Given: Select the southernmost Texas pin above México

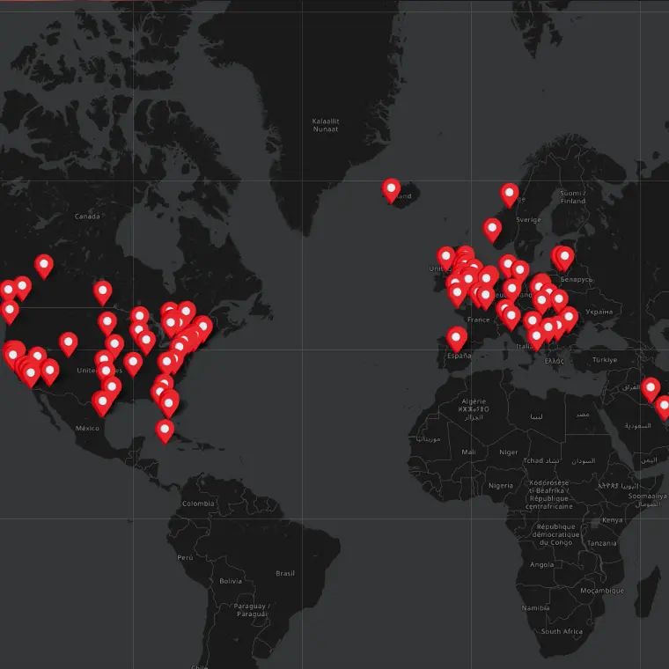Looking at the screenshot, I should [x=103, y=403].
